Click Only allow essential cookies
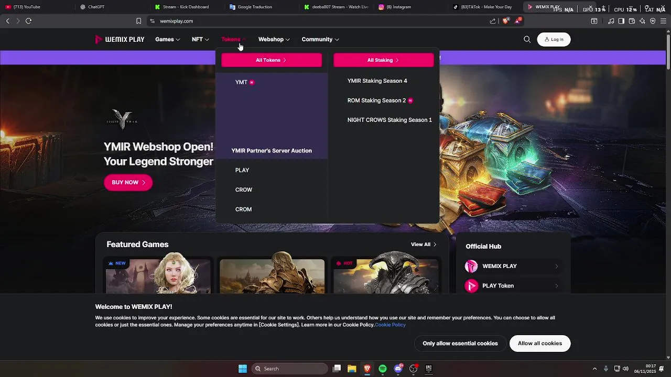The image size is (671, 377). [460, 343]
